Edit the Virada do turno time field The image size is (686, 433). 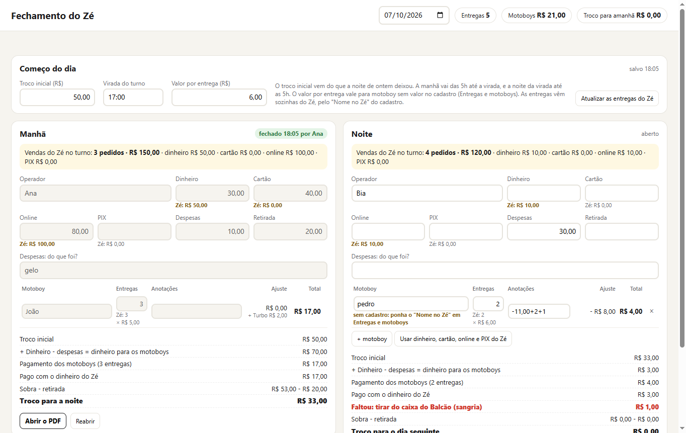coord(133,98)
